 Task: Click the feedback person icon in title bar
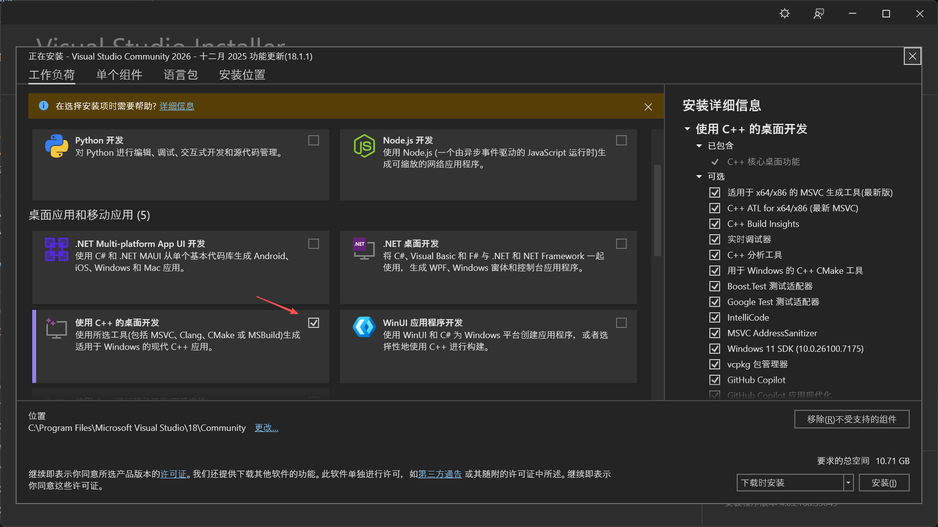[819, 14]
